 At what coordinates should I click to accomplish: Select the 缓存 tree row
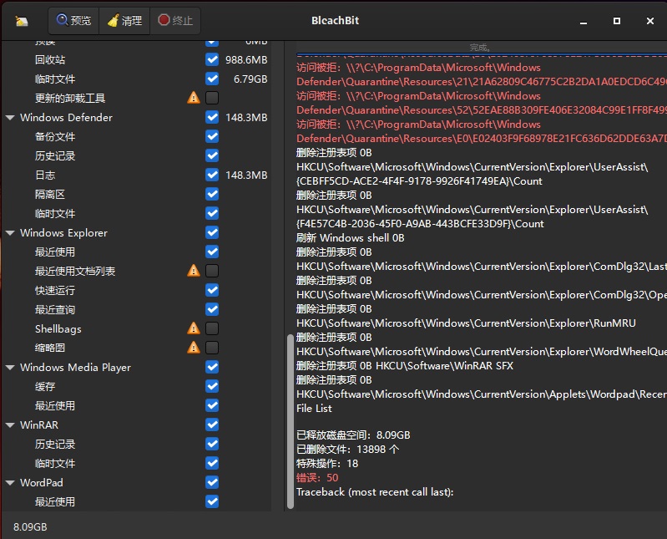[136, 386]
